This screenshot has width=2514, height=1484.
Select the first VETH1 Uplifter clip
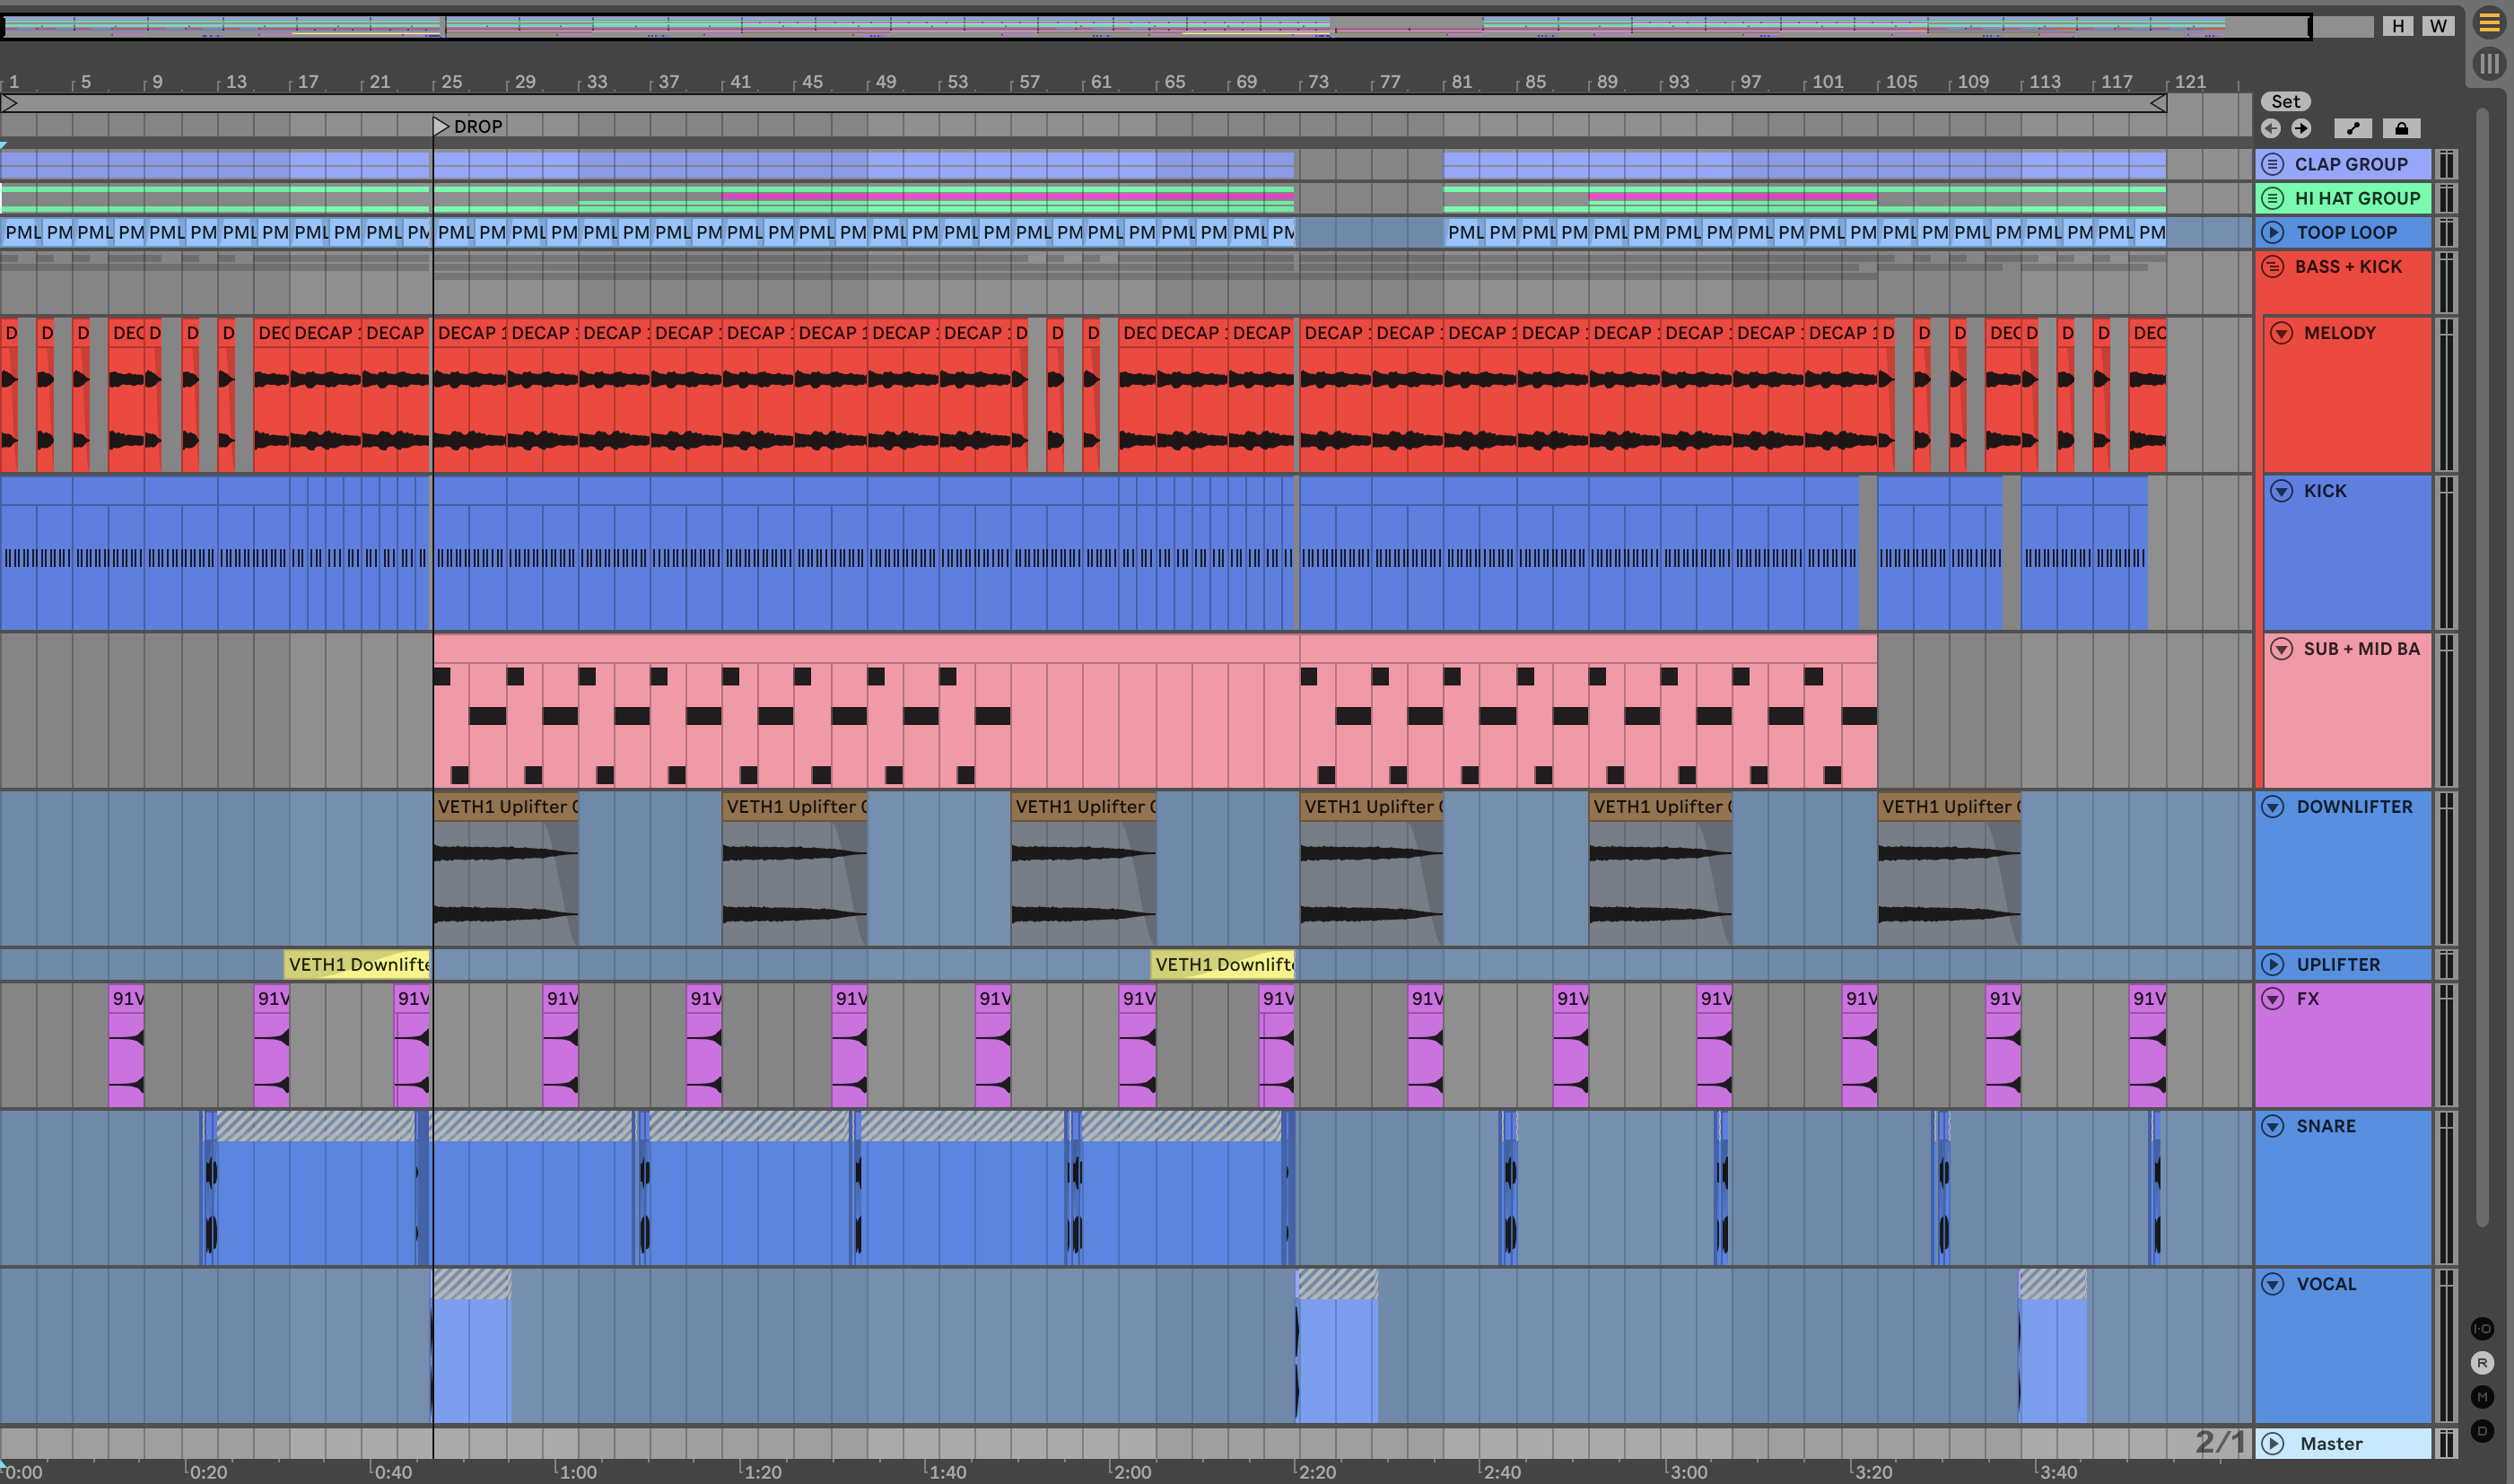click(505, 807)
